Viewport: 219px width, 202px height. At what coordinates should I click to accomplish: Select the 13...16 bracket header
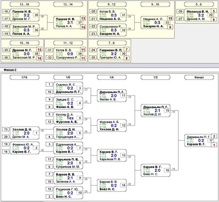(x=25, y=4)
